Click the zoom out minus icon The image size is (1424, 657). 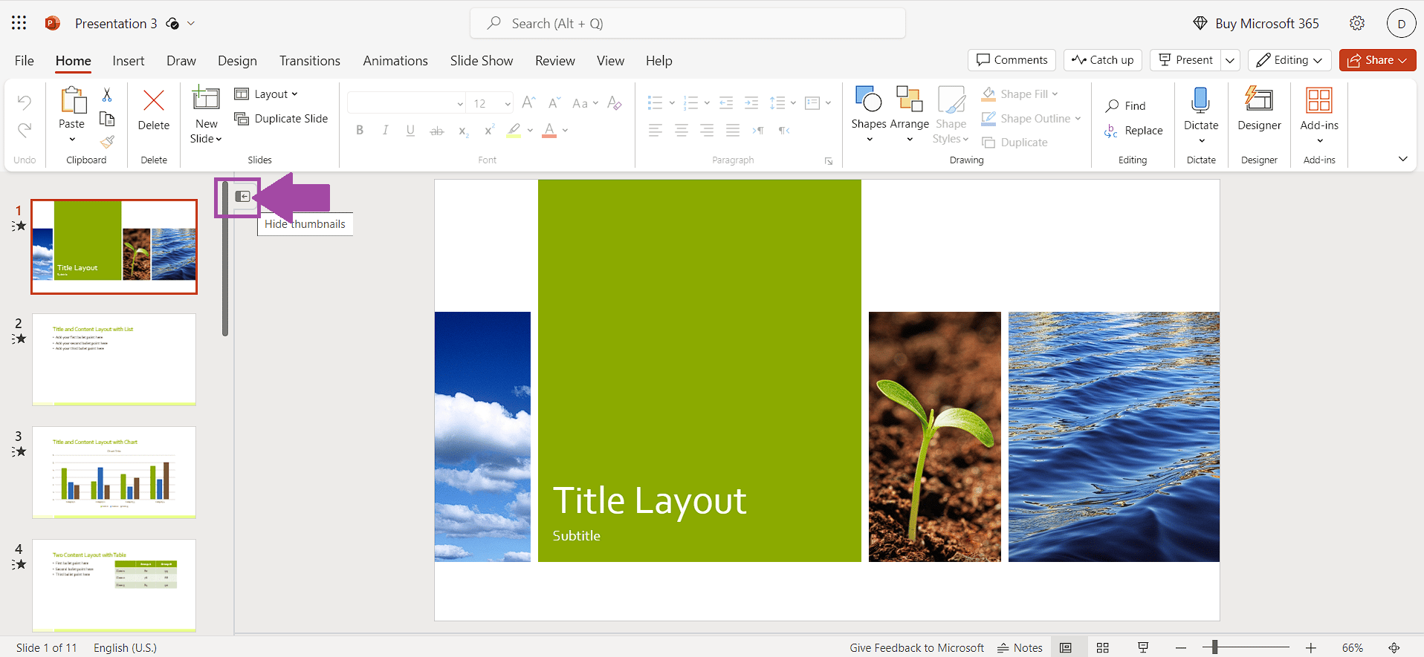point(1181,648)
